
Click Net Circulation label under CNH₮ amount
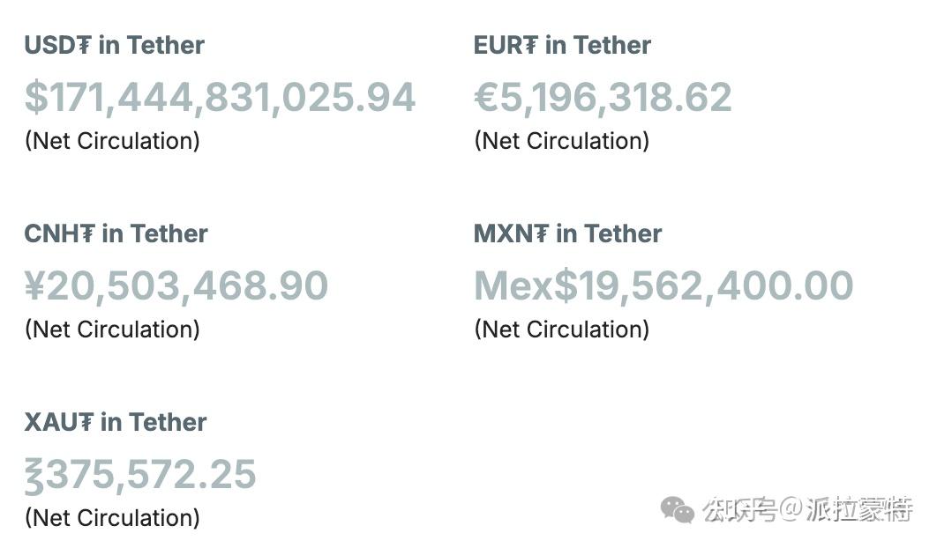[112, 330]
